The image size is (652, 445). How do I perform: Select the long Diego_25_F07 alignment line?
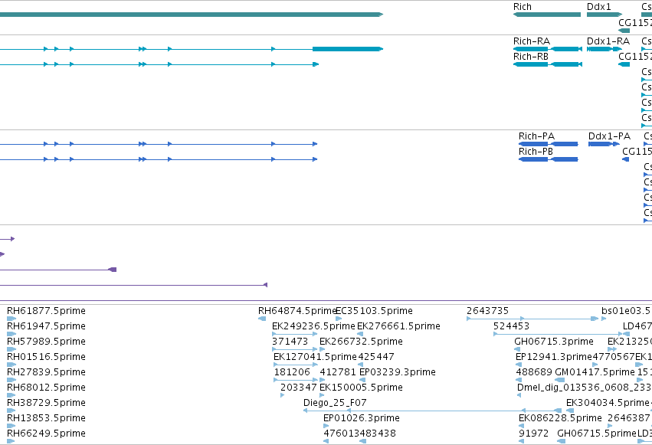click(x=432, y=411)
